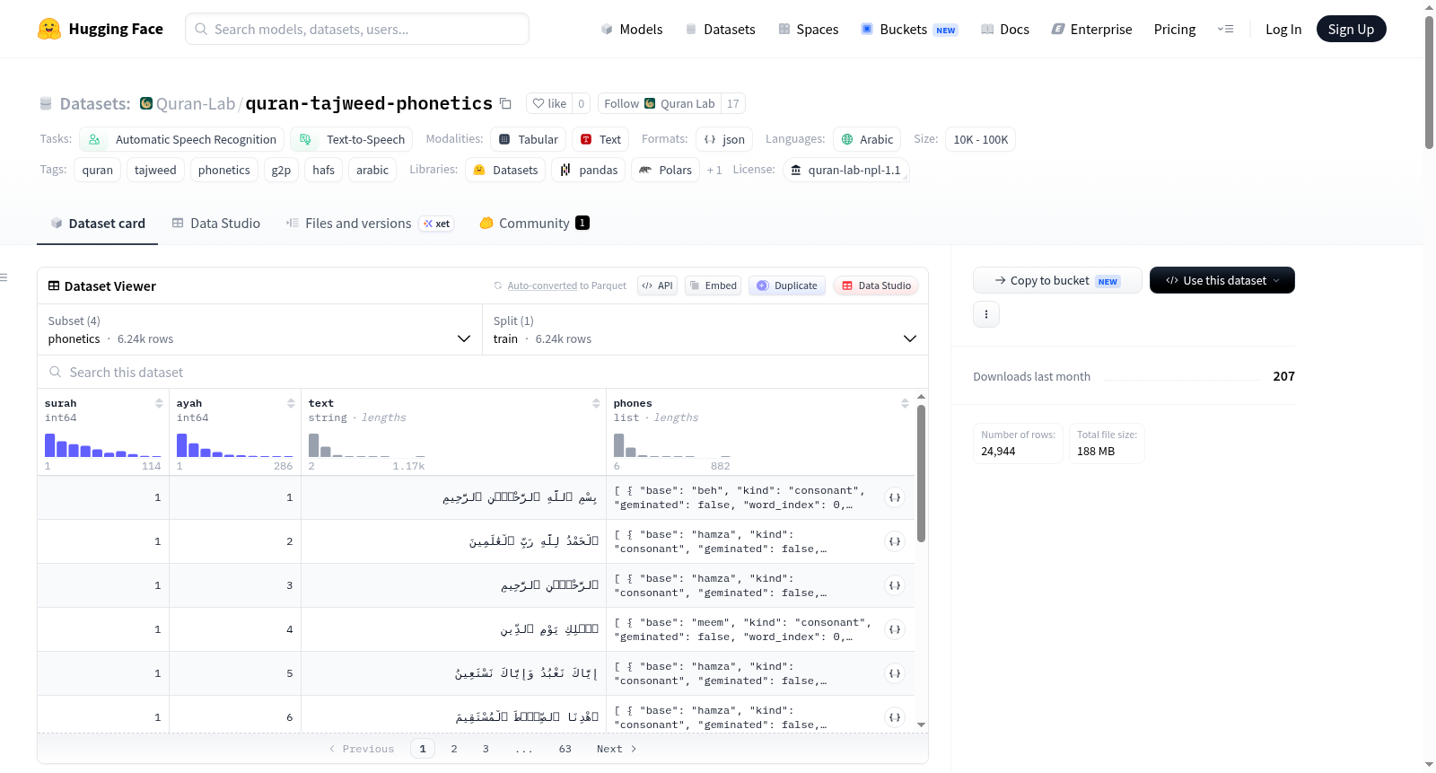This screenshot has height=773, width=1436.
Task: Open the quran-lab-npl-1.1 license tag
Action: [x=845, y=170]
